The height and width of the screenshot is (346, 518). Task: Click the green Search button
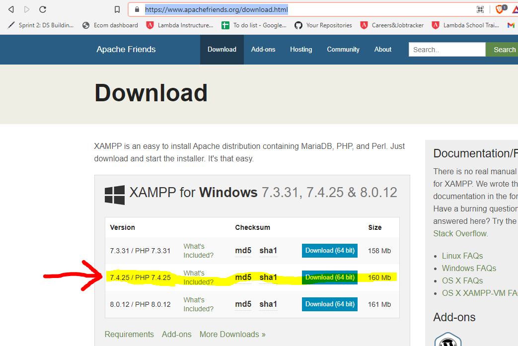tap(502, 50)
